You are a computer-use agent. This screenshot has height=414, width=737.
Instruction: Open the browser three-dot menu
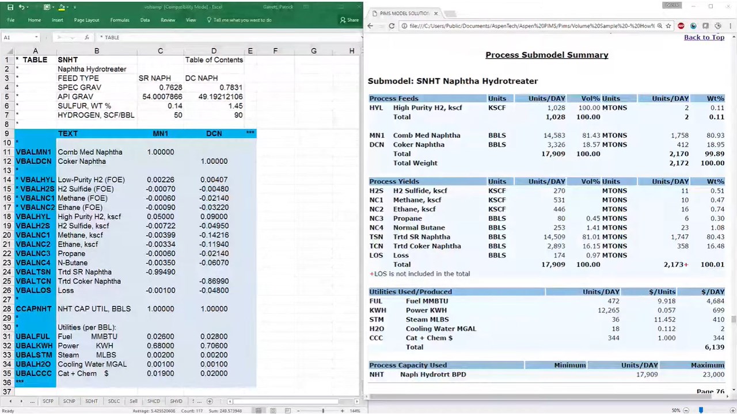pos(731,26)
